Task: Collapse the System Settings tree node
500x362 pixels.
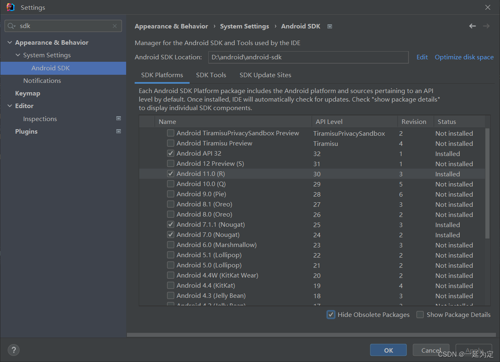Action: 18,55
